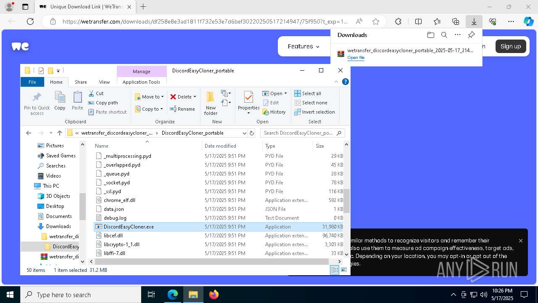
Task: Click Select none in ribbon
Action: (311, 103)
